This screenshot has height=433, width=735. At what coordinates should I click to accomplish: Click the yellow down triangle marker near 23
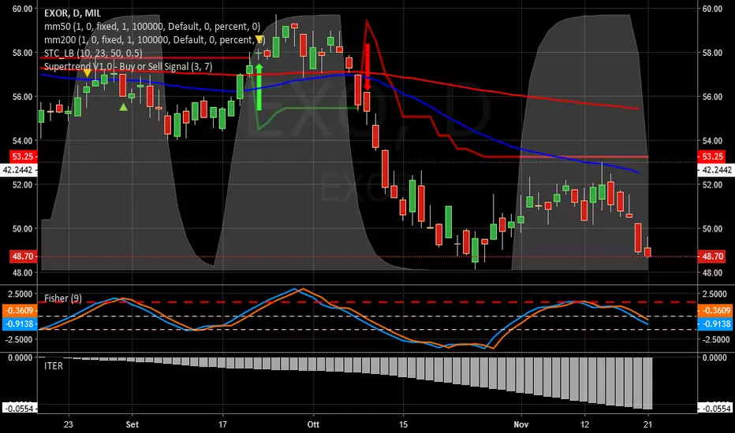click(x=88, y=73)
